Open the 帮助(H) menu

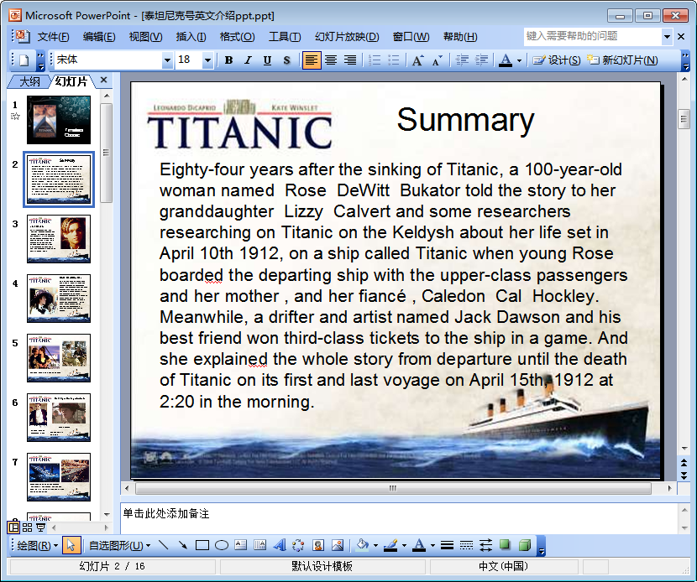point(460,37)
